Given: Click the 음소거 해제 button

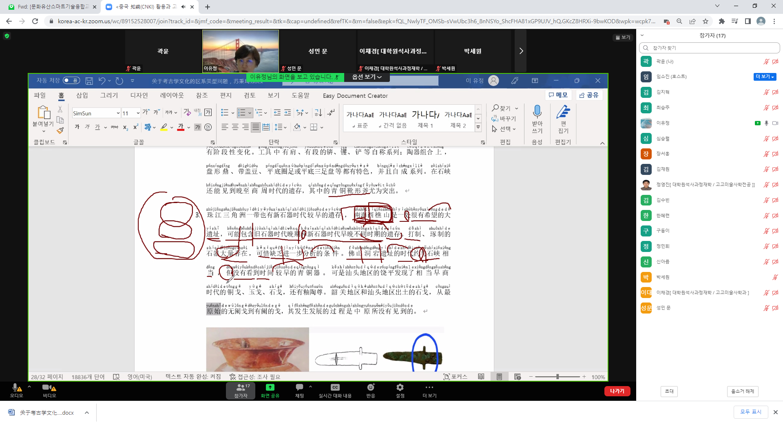Looking at the screenshot, I should pos(742,391).
